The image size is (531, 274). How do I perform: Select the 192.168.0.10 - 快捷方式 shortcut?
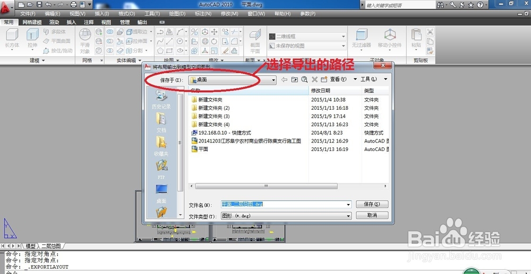pyautogui.click(x=221, y=133)
